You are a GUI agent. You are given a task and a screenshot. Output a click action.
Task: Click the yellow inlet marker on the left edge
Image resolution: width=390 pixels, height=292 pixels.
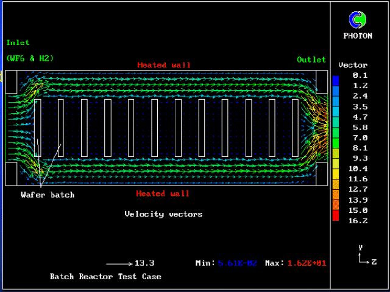[2, 77]
